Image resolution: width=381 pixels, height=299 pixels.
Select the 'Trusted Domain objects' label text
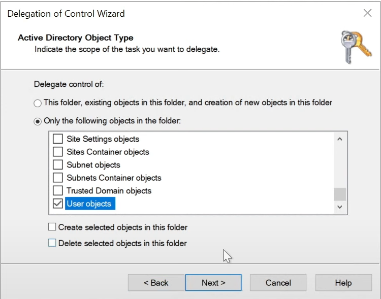109,191
